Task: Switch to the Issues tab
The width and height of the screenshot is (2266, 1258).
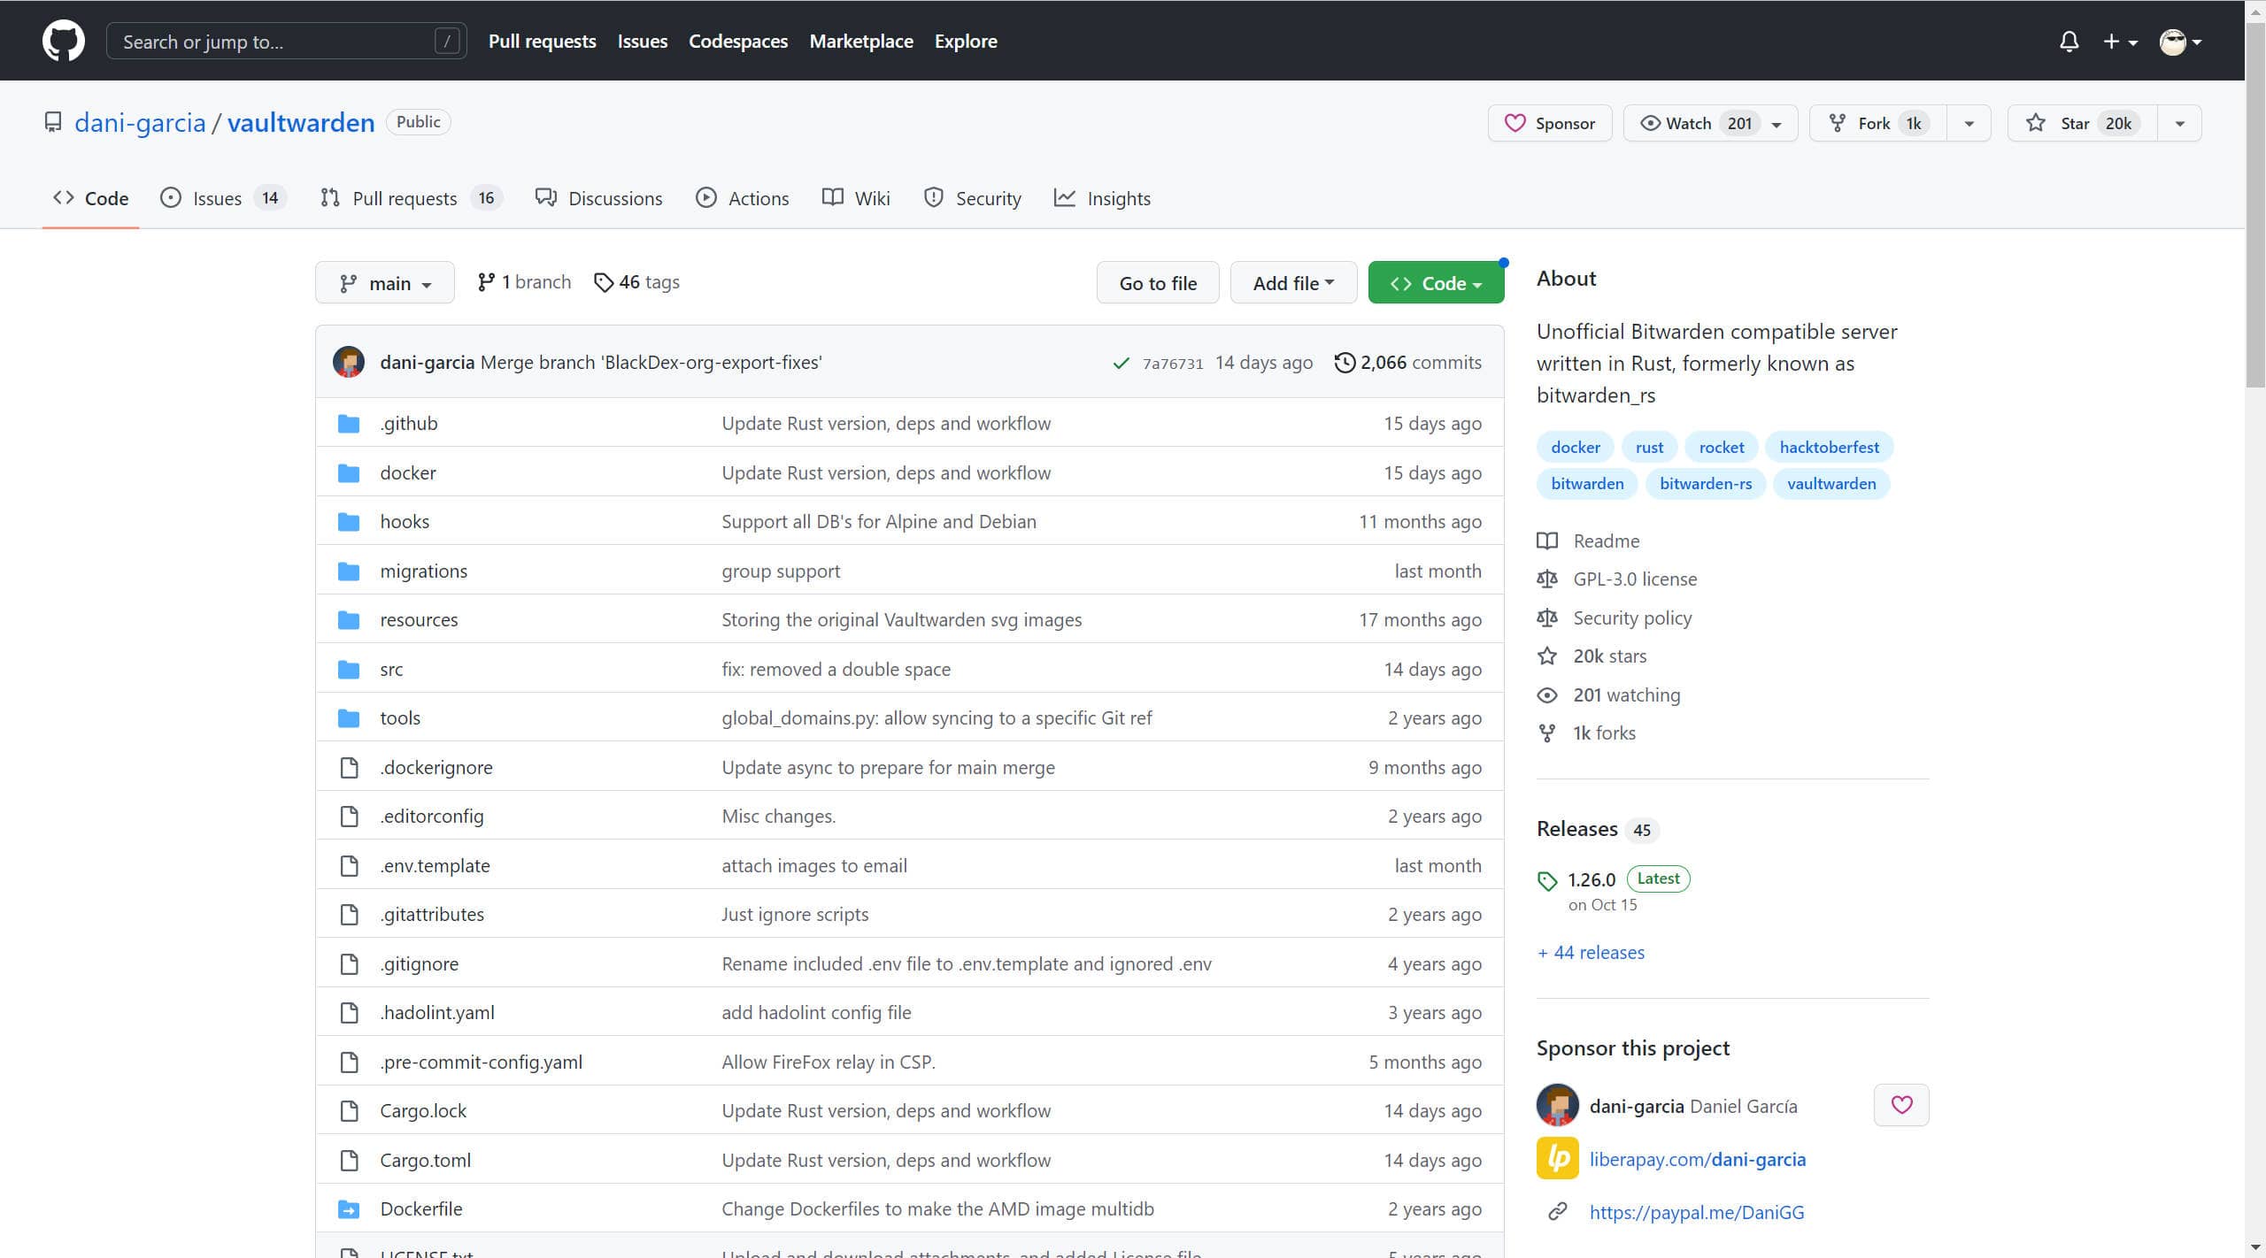Action: 222,198
